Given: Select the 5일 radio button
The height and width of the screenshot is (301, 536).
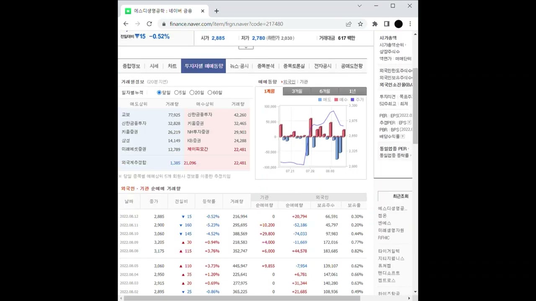Looking at the screenshot, I should (176, 92).
